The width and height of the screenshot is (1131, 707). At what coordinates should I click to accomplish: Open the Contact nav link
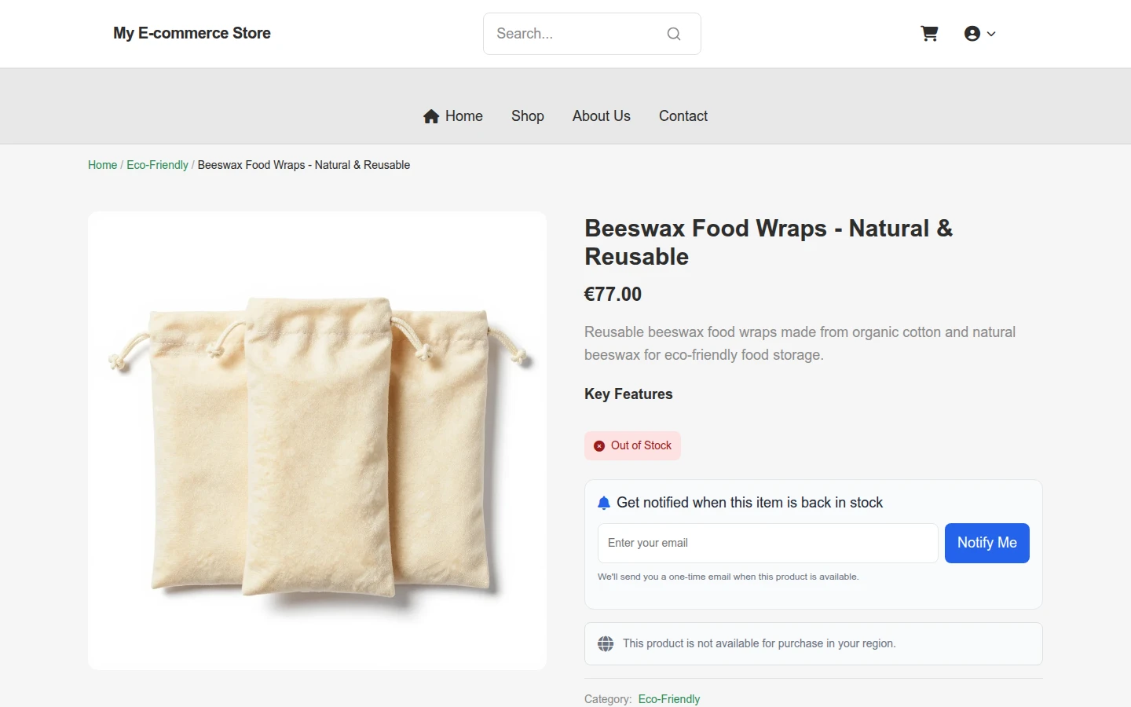tap(683, 116)
